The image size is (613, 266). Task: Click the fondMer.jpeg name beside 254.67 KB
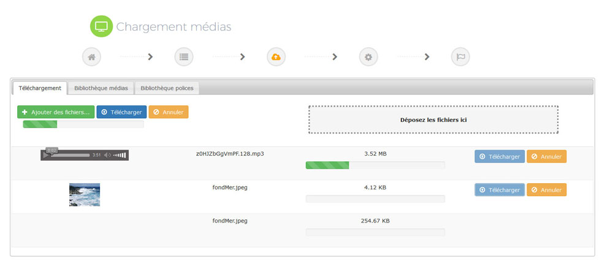[x=230, y=221]
